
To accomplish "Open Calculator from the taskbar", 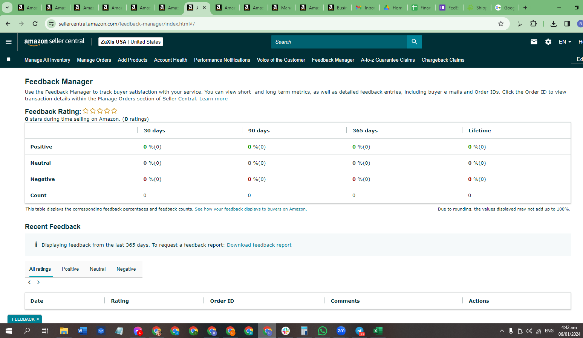I will pos(304,331).
